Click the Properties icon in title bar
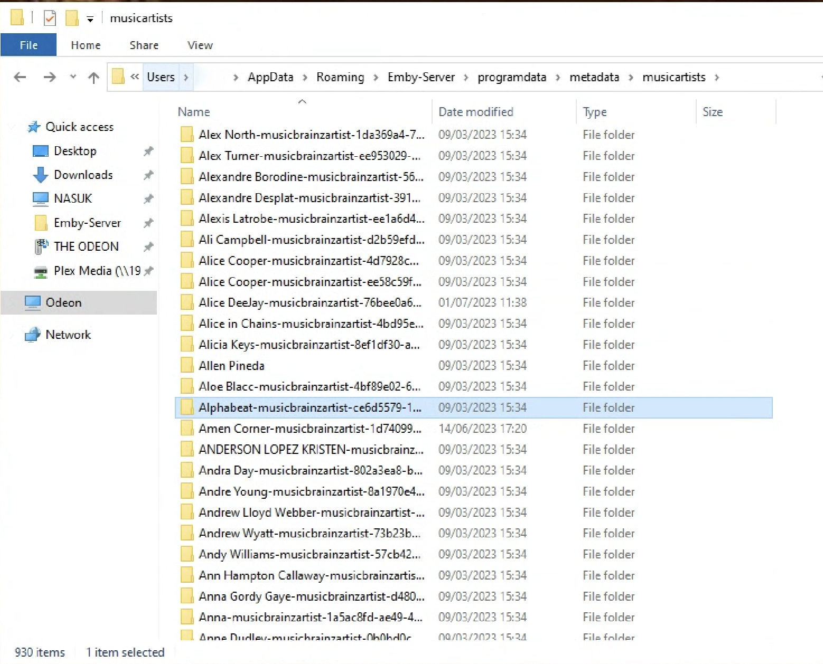Screen dimensions: 823x664 point(50,18)
